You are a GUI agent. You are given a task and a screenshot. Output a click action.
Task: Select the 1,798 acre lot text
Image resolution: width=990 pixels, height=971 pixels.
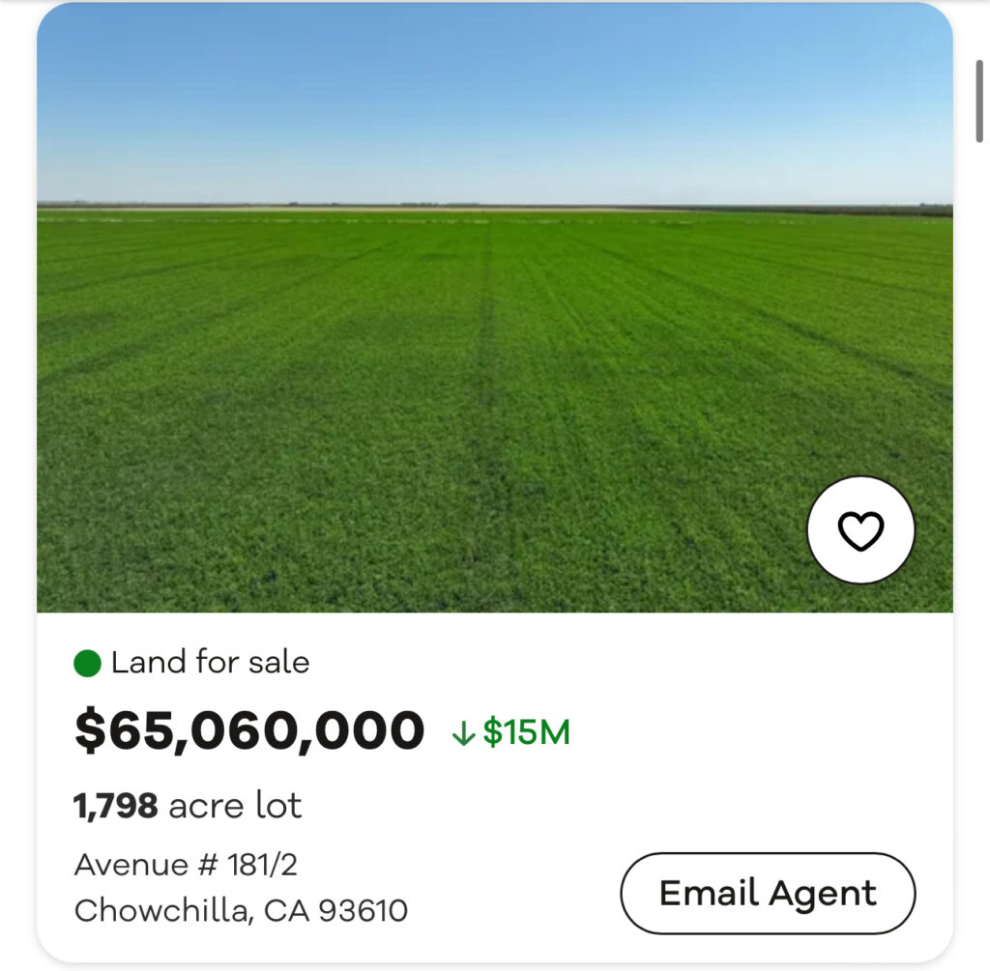coord(188,806)
